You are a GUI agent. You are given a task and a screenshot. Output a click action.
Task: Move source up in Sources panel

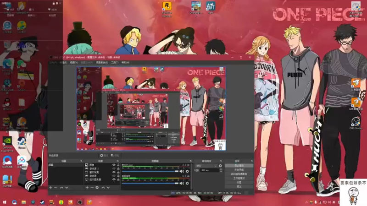point(103,188)
